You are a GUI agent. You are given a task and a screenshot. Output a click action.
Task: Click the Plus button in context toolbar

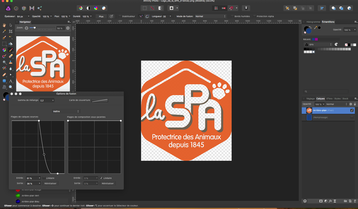(101, 17)
